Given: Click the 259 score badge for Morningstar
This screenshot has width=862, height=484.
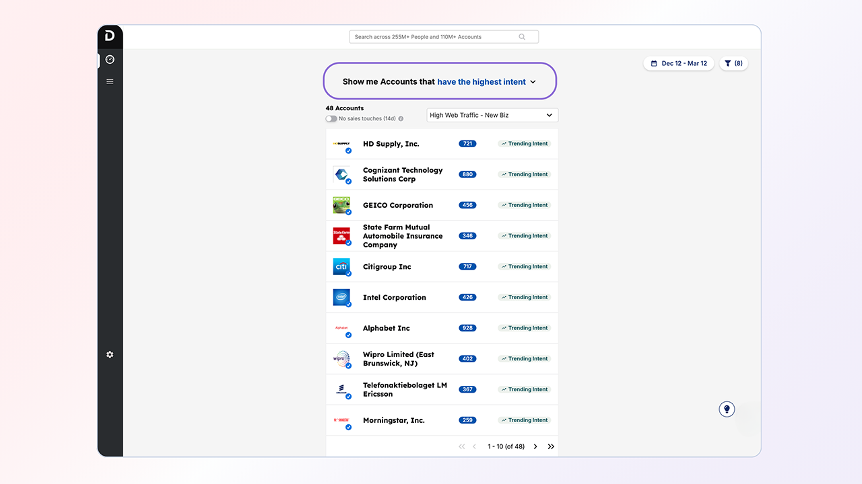Looking at the screenshot, I should (x=467, y=420).
